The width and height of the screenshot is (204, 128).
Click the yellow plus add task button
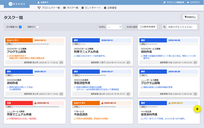[x=197, y=109]
